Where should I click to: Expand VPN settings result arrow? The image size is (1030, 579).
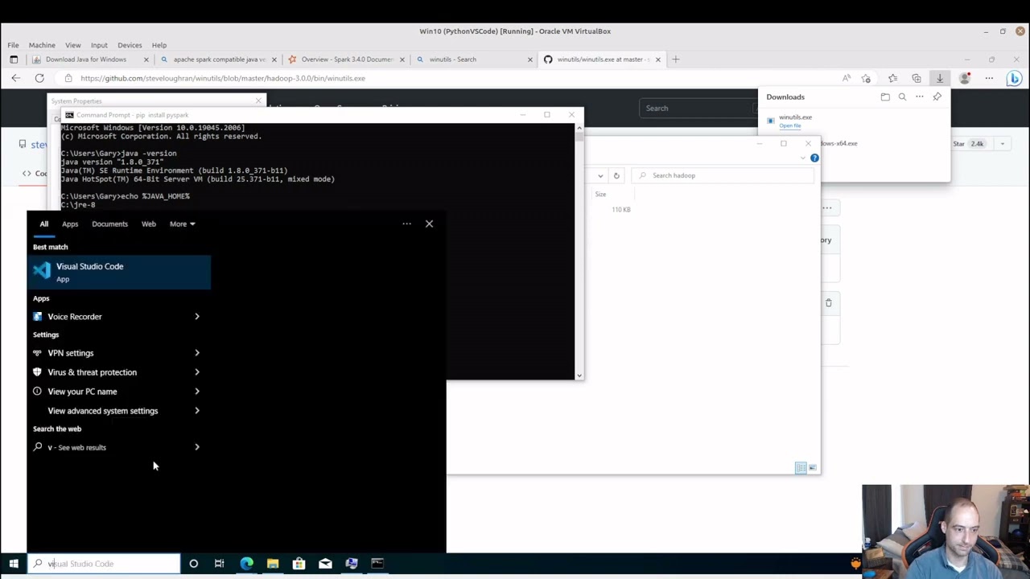tap(197, 353)
